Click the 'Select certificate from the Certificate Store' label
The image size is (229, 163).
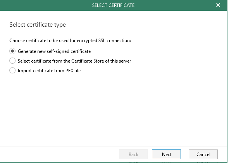pos(74,61)
